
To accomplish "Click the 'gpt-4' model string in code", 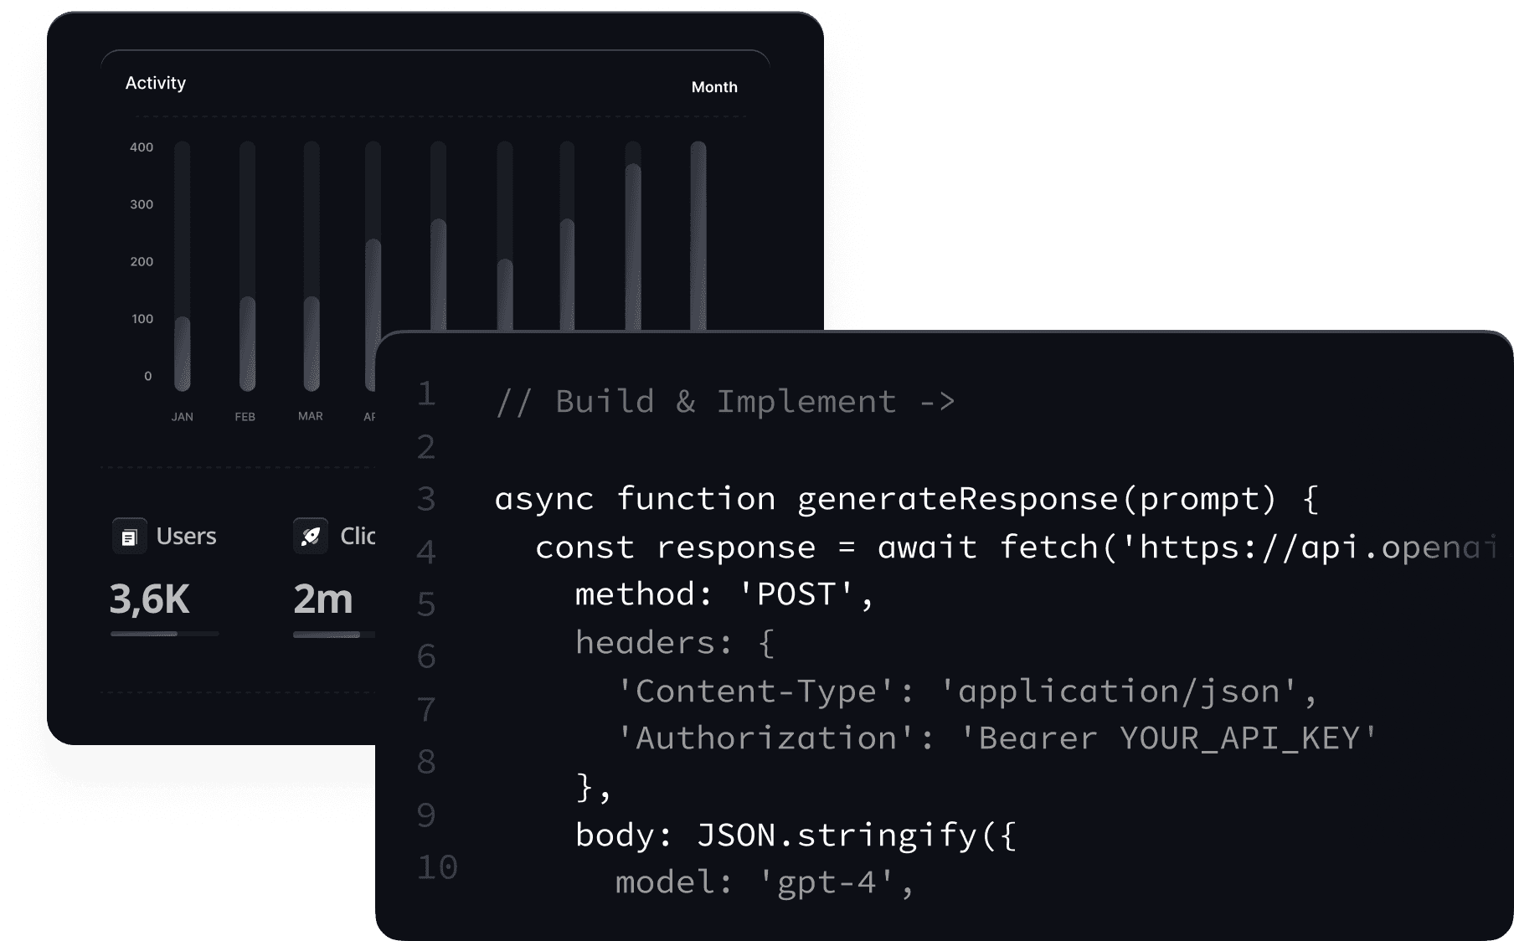I will 827,882.
